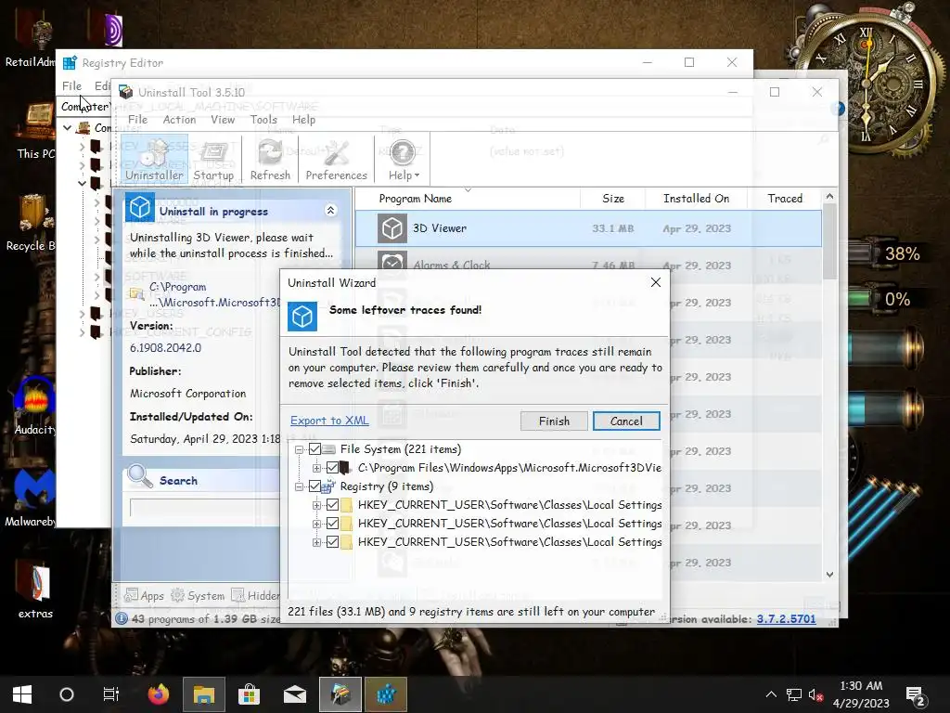Expand the third HKEY_CURRENT_USER registry node
Screen dimensions: 950x713
316,542
